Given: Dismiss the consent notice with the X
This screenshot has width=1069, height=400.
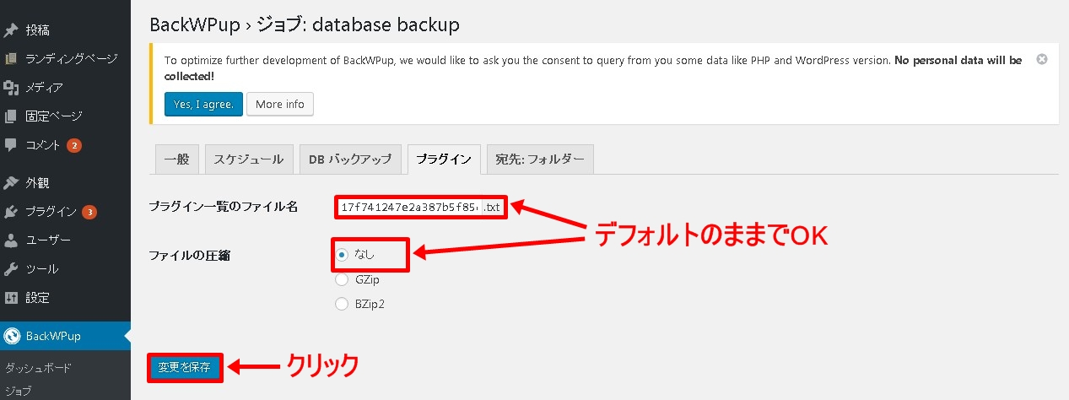Looking at the screenshot, I should (1042, 59).
